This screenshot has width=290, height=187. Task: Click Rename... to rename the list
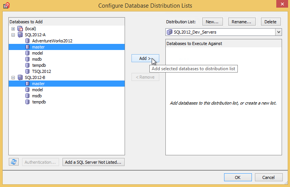click(241, 22)
